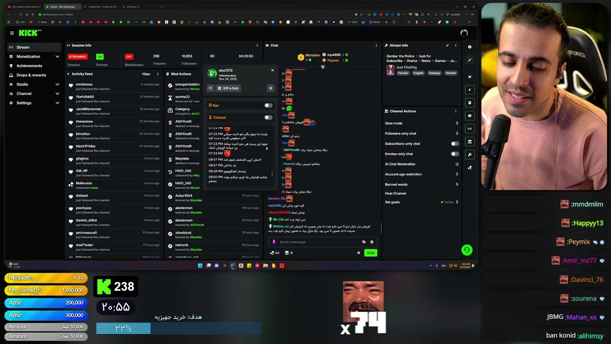The width and height of the screenshot is (611, 344).
Task: Click the Host Channel action
Action: pyautogui.click(x=396, y=193)
